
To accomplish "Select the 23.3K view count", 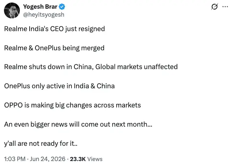I will click(78, 159).
